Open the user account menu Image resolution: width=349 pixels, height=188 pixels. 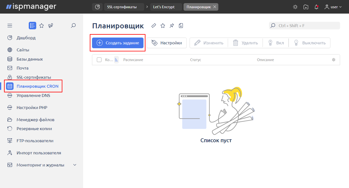[333, 7]
